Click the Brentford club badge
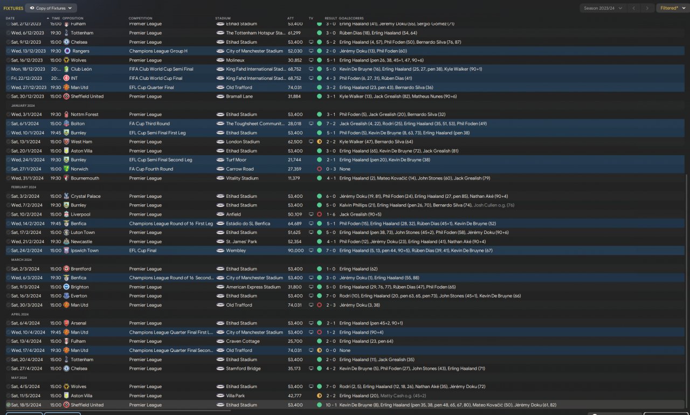 66,269
